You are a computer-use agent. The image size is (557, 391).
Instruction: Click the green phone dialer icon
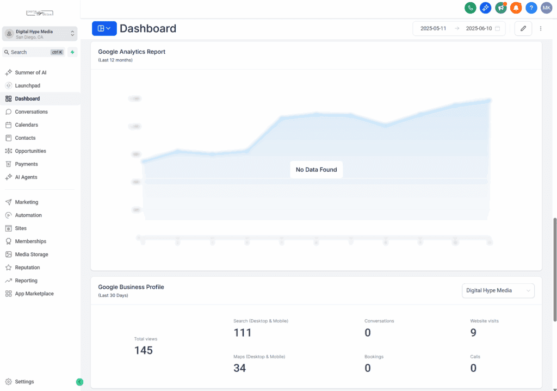click(x=471, y=8)
